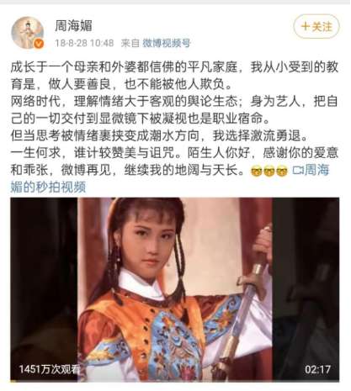Click the 02:17 video duration label

coord(318,369)
